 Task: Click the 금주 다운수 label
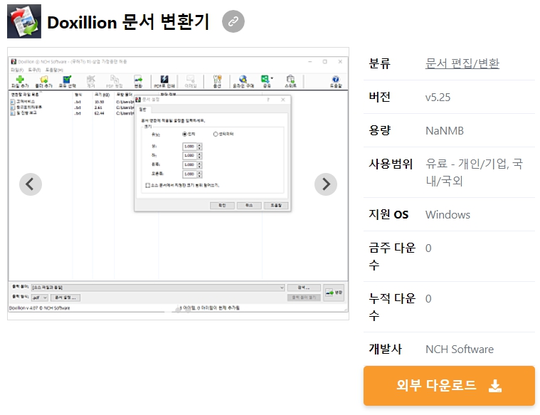(x=392, y=256)
